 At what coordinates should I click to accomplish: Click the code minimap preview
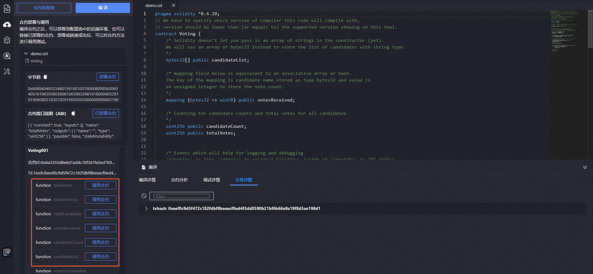click(568, 31)
